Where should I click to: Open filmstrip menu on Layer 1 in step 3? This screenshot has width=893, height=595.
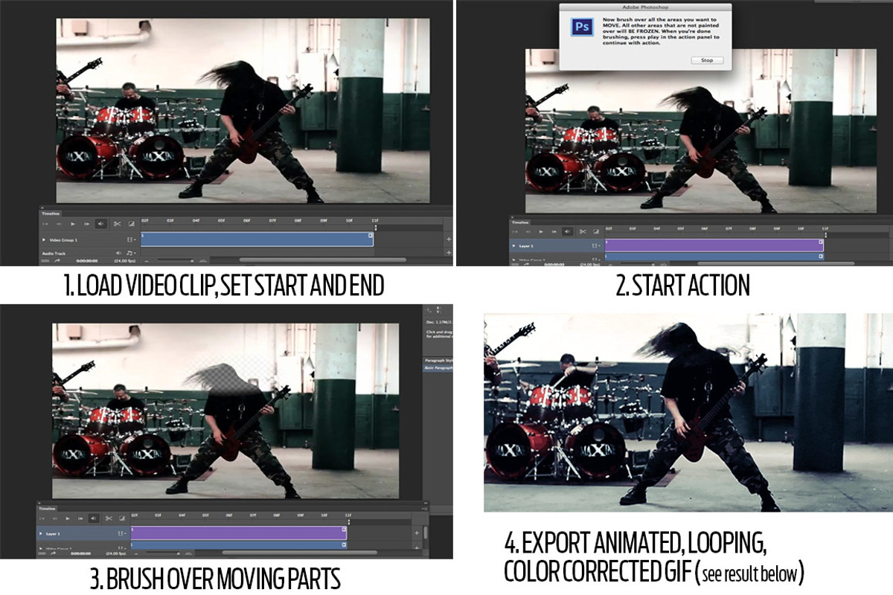coord(122,533)
